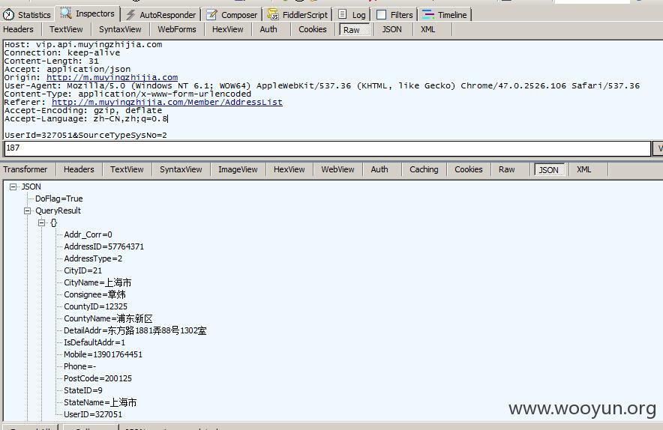Click the search field containing 187
The width and height of the screenshot is (663, 430).
click(327, 148)
